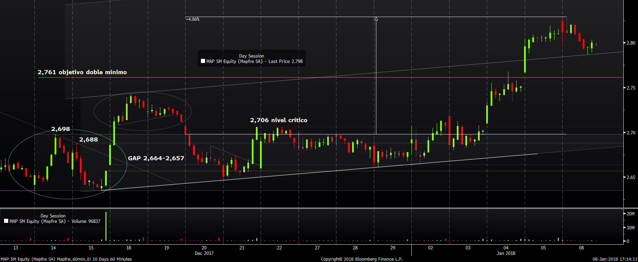This screenshot has width=638, height=262.
Task: Click the date label 02
Action: point(431,248)
